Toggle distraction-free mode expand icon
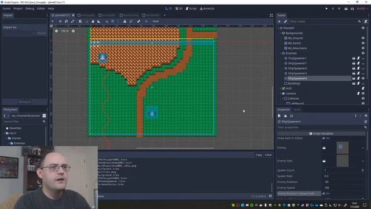 pyautogui.click(x=271, y=16)
